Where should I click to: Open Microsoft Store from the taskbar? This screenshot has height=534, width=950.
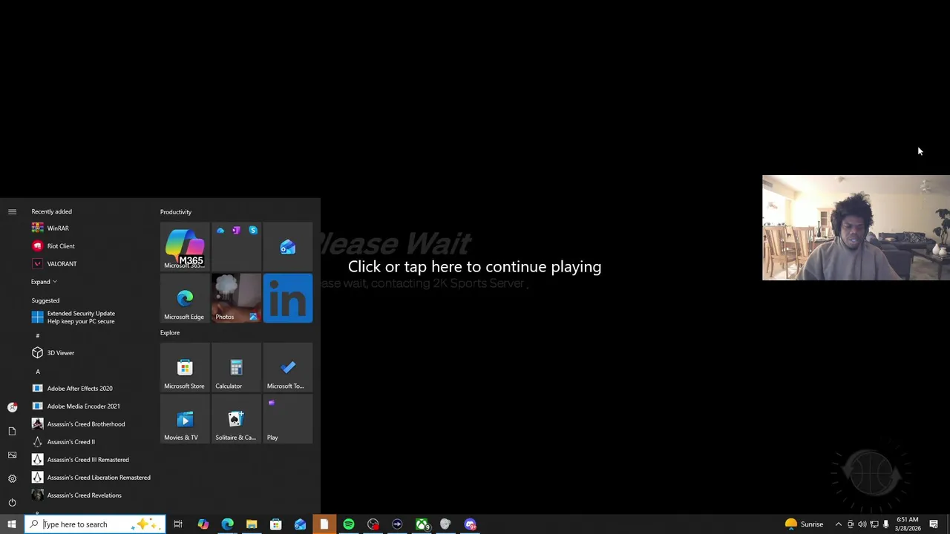click(275, 524)
